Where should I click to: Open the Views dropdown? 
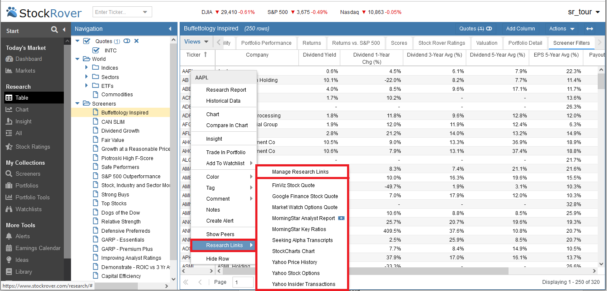pos(197,42)
